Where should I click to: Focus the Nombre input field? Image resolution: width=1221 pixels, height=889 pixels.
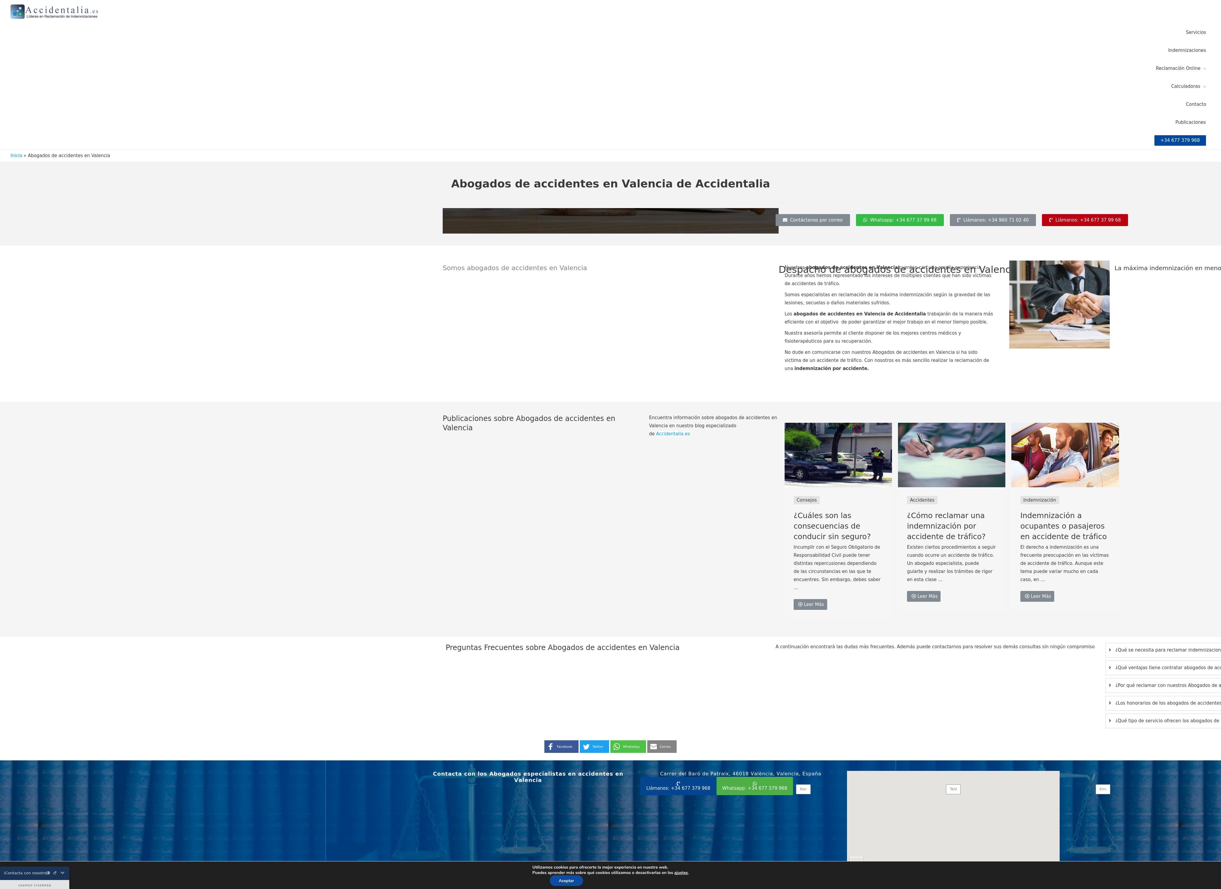(803, 789)
